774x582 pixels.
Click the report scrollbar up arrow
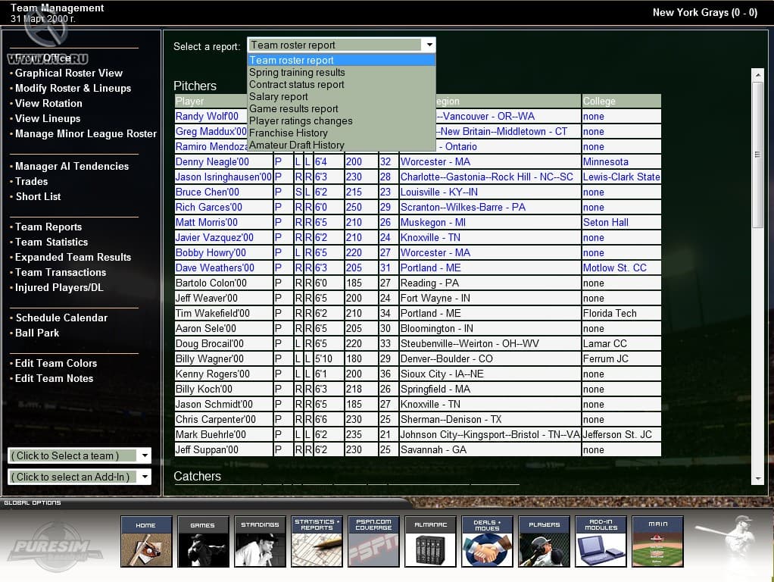click(757, 75)
